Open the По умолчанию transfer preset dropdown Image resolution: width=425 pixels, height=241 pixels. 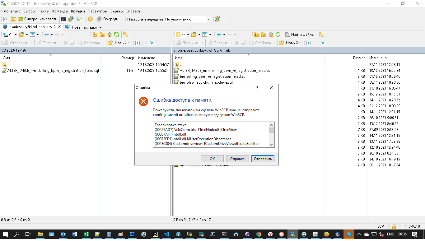tap(209, 19)
